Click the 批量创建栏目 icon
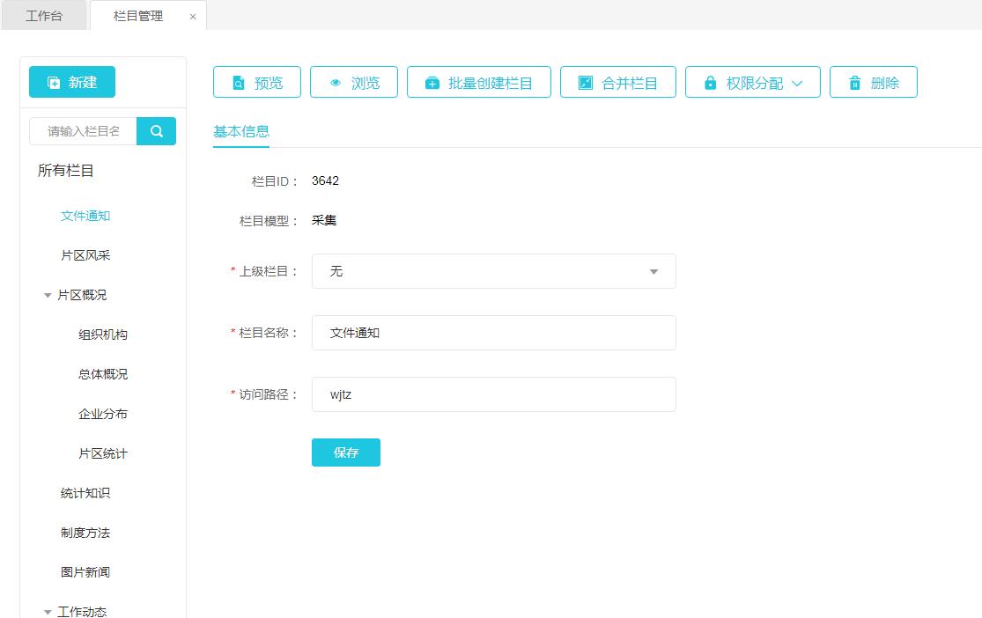Viewport: 982px width, 618px height. point(432,83)
